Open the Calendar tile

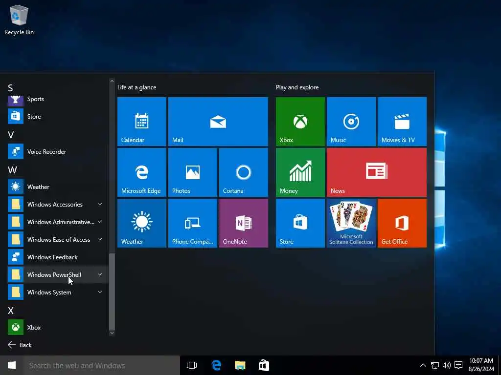(x=142, y=122)
